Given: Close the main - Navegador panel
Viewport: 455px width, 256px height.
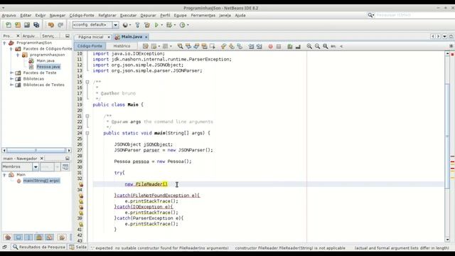Looking at the screenshot, I should click(x=42, y=159).
